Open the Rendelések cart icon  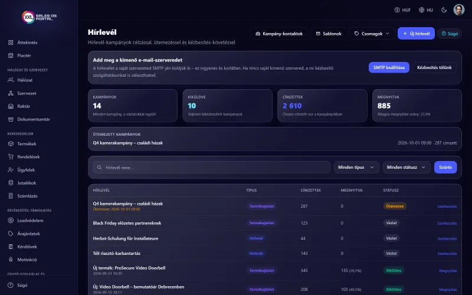11,157
